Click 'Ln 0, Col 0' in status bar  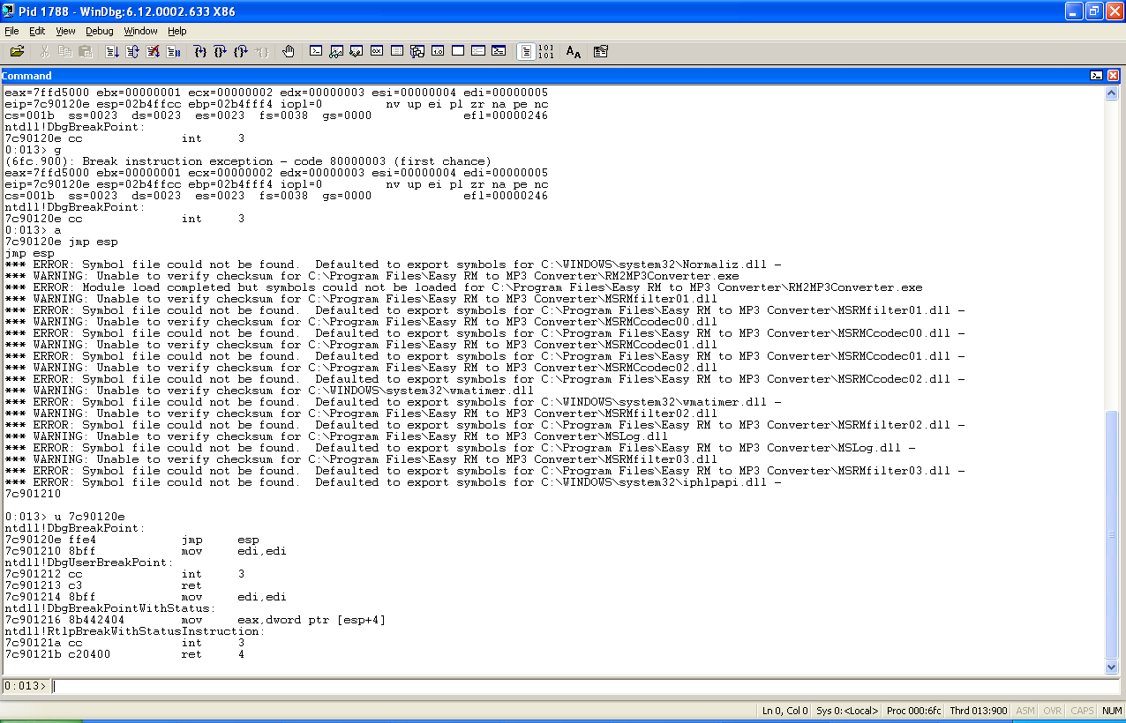point(785,711)
